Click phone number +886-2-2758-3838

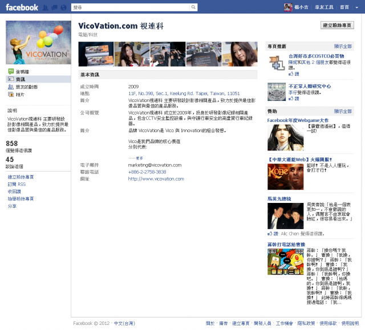pos(147,172)
